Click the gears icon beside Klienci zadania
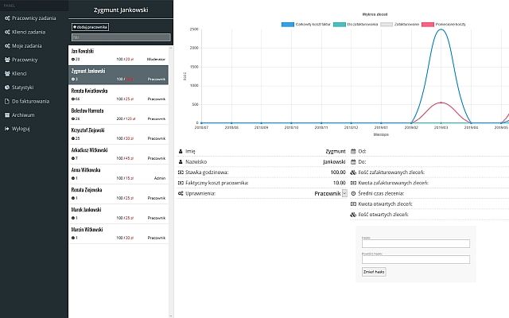 [6, 31]
